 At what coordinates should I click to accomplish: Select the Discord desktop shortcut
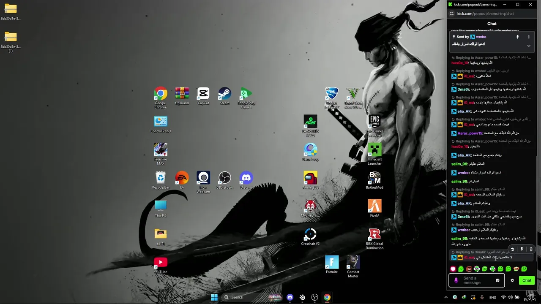[x=246, y=180]
